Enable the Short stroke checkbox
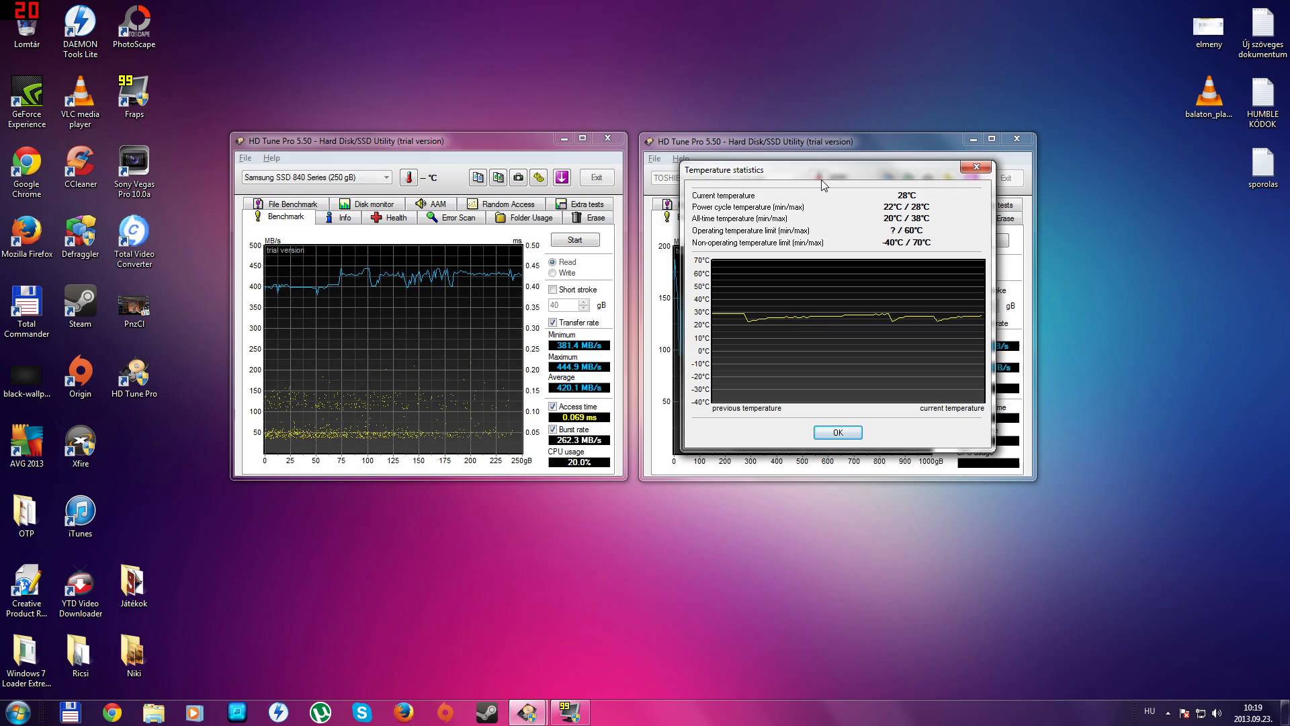Viewport: 1290px width, 726px height. click(x=553, y=290)
